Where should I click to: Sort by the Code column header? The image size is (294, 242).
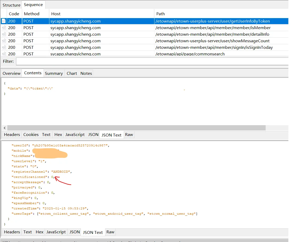tap(14, 14)
